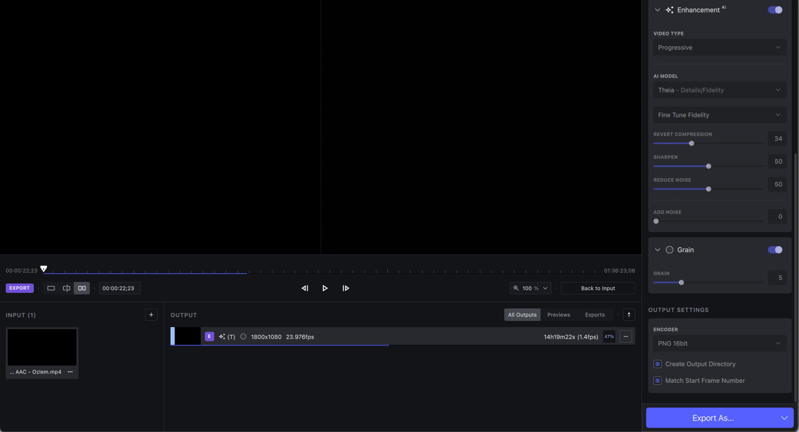799x432 pixels.
Task: Add new input with plus icon
Action: point(151,315)
